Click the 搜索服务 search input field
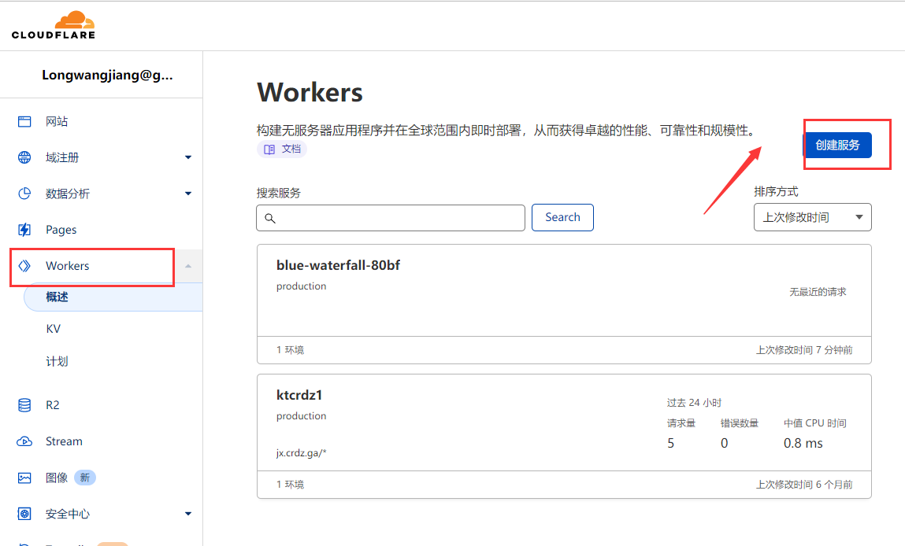This screenshot has height=546, width=905. tap(391, 218)
